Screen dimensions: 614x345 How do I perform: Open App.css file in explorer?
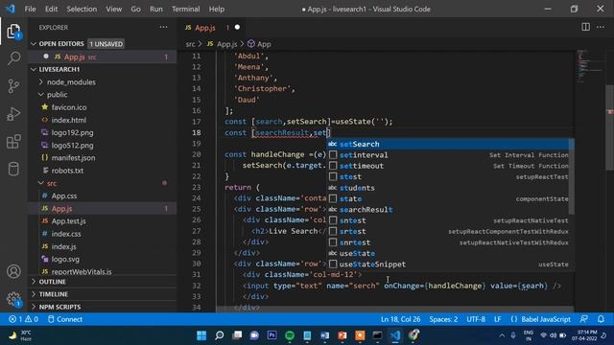tap(64, 195)
